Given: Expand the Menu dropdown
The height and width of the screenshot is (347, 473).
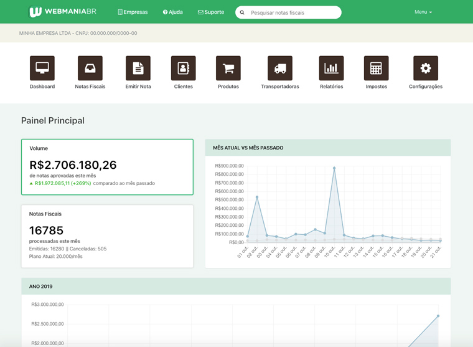Looking at the screenshot, I should (423, 12).
